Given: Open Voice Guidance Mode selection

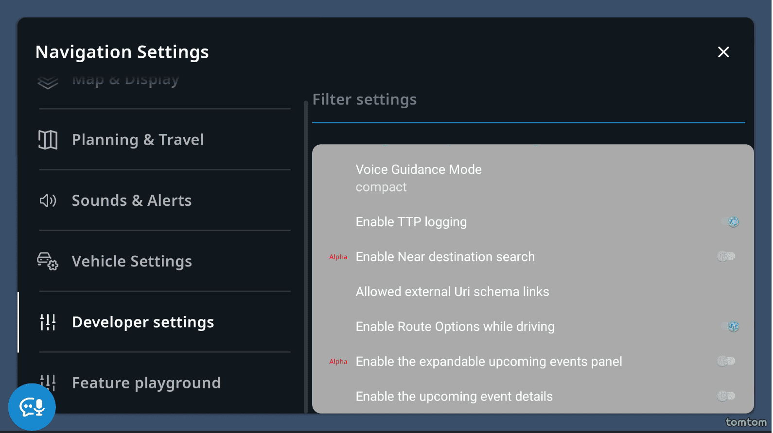Looking at the screenshot, I should 419,178.
